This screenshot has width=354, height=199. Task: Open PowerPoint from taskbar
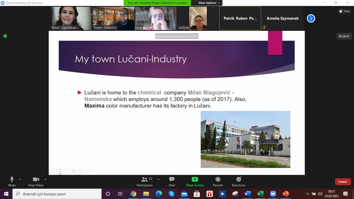tap(286, 194)
